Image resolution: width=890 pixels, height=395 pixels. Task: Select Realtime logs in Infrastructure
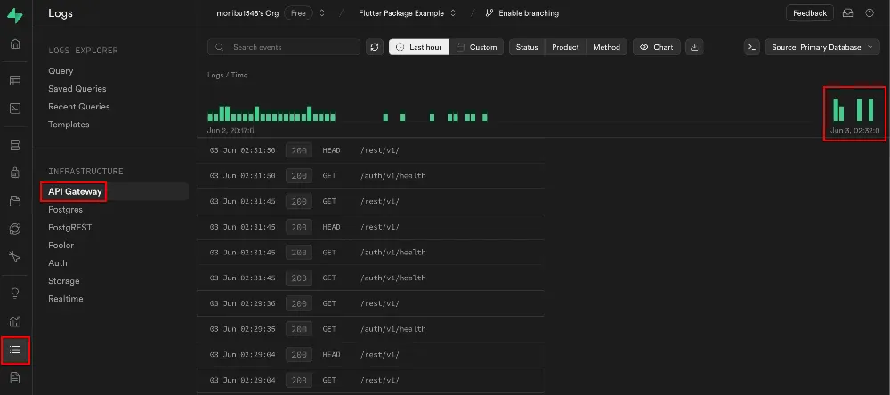click(65, 299)
